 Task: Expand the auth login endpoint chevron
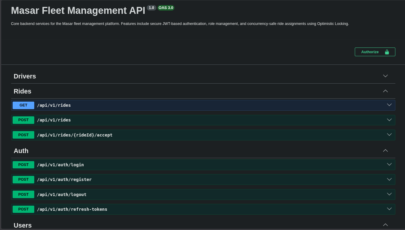click(389, 164)
